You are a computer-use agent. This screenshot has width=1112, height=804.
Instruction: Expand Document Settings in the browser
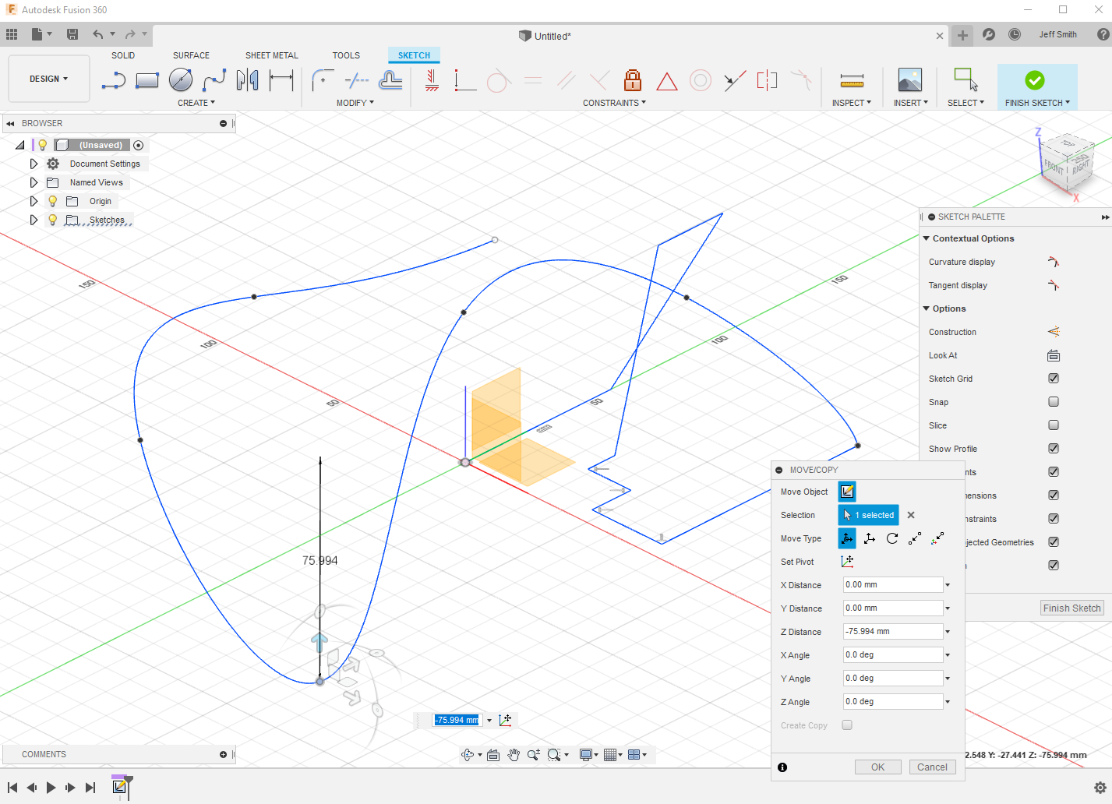point(33,164)
